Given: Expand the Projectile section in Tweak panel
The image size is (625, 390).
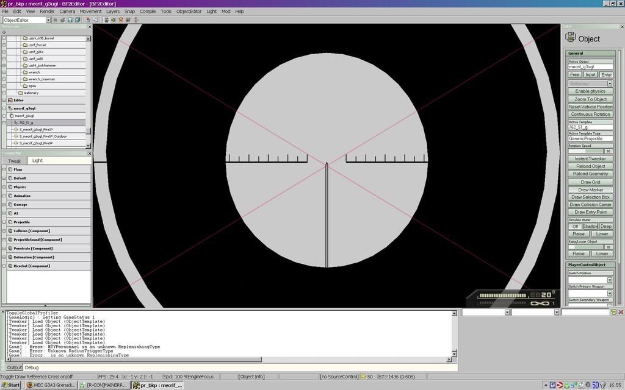Looking at the screenshot, I should coord(4,222).
